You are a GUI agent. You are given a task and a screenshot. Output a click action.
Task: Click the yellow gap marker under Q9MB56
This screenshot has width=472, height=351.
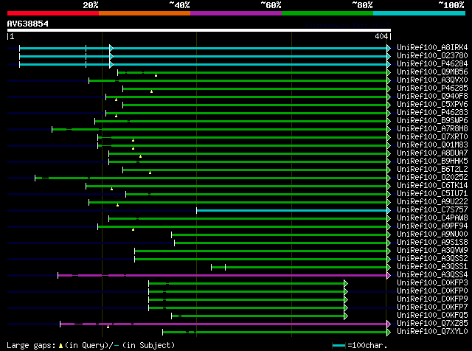point(156,75)
